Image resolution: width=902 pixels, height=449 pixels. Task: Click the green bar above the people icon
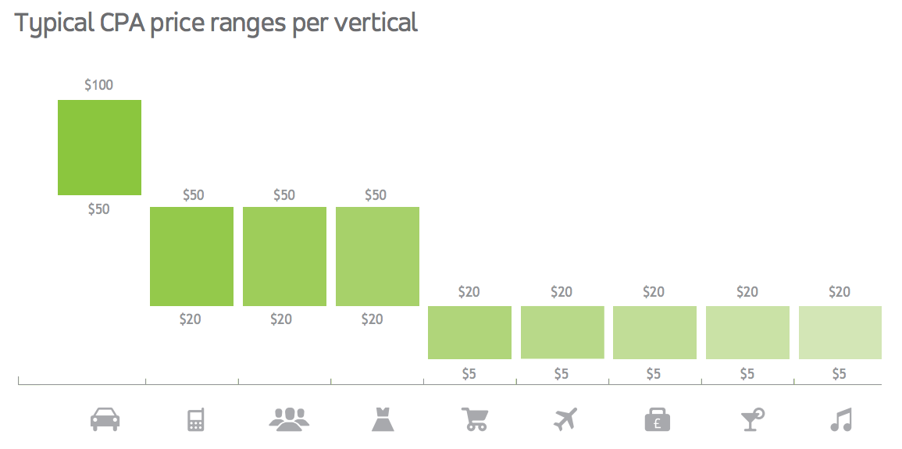tap(284, 256)
